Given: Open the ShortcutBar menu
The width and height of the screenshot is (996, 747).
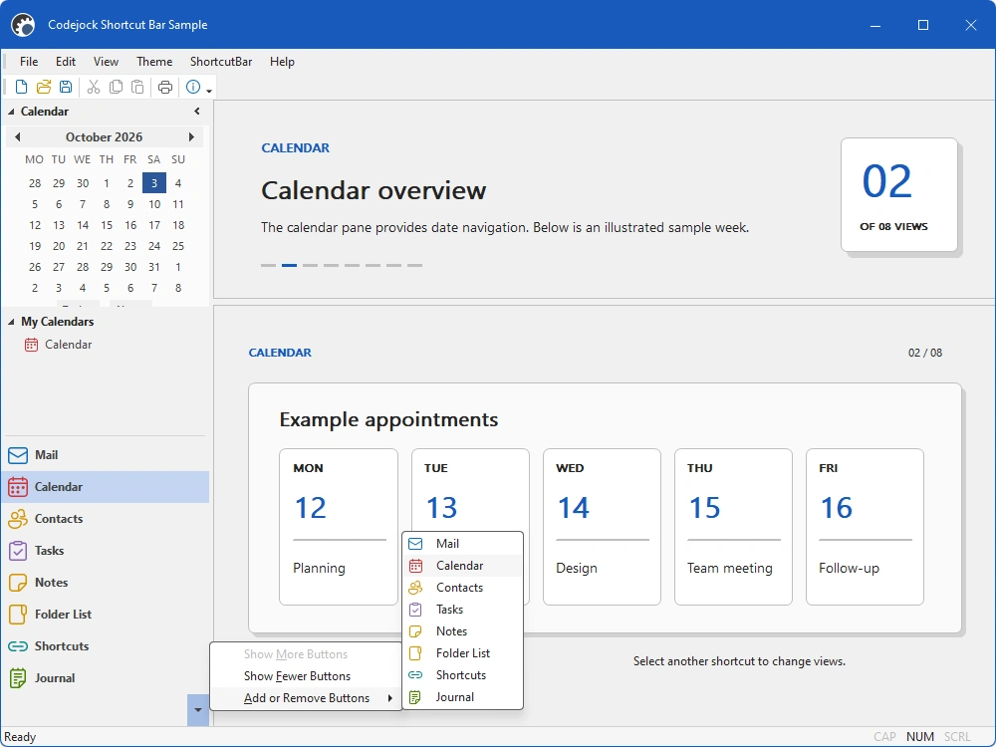Looking at the screenshot, I should tap(221, 62).
